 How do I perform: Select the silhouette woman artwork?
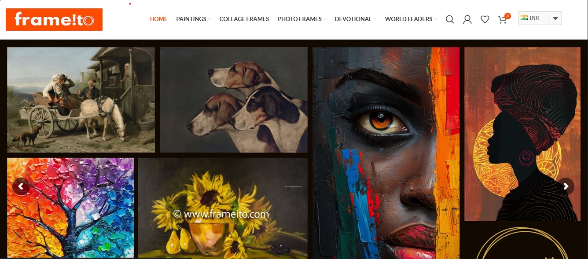522,134
